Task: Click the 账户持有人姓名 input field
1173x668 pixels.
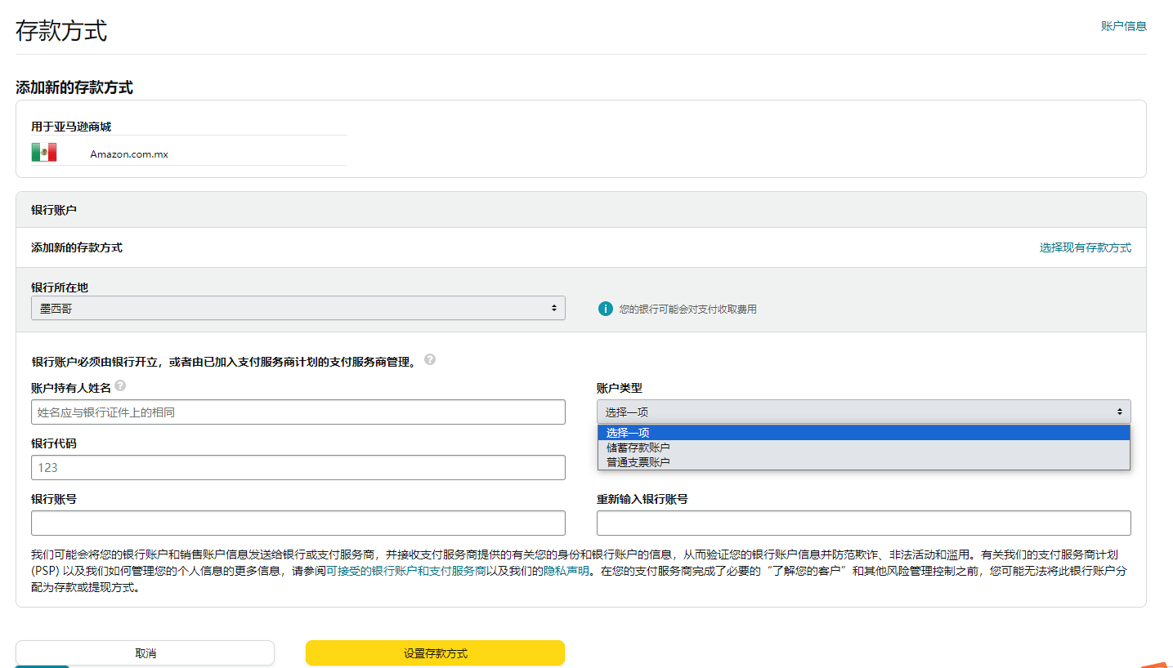Action: pyautogui.click(x=298, y=412)
